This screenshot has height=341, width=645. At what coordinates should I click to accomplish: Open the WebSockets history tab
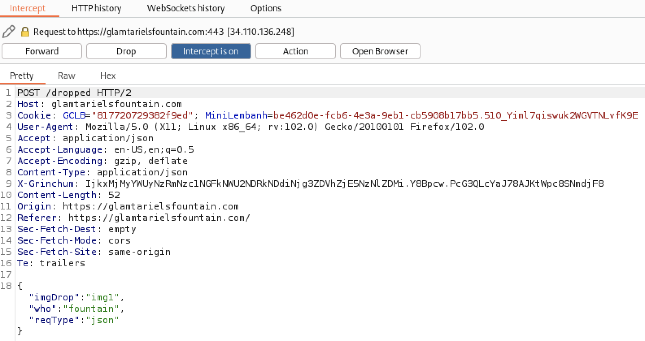pos(185,8)
